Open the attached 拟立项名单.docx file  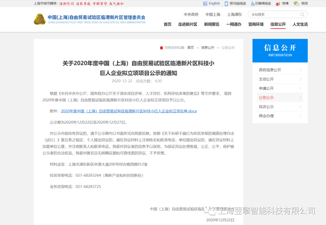[129, 111]
